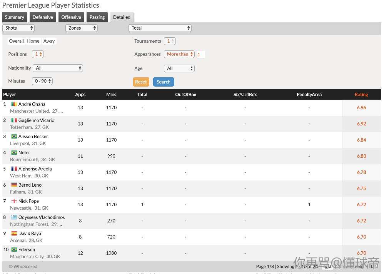Viewport: 384px width, 274px height.
Task: Select the Home view option
Action: point(33,41)
